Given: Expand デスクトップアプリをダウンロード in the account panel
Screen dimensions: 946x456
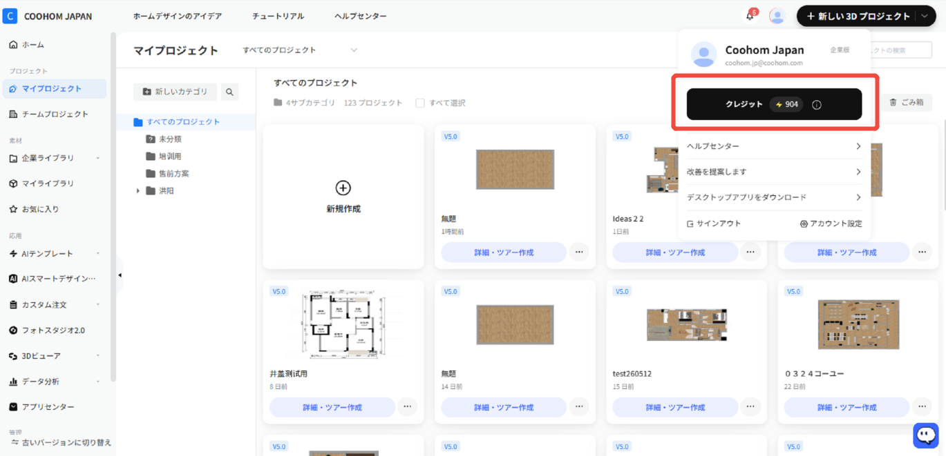Looking at the screenshot, I should pyautogui.click(x=774, y=197).
